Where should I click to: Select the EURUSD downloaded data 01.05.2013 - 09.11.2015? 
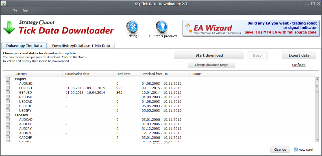(x=85, y=88)
